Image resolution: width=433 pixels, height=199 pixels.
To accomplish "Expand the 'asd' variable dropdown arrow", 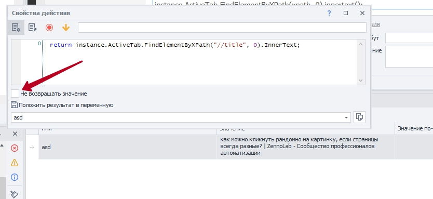I will 346,117.
